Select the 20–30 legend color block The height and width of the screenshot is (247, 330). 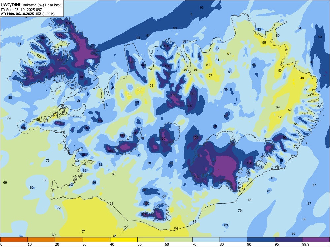pos(69,240)
